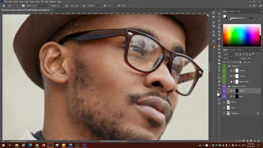Image resolution: width=263 pixels, height=148 pixels.
Task: Pick a color in the spectrum field
Action: click(x=242, y=35)
